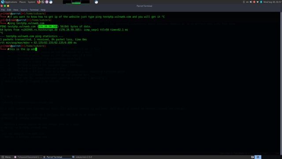Click the white round icon right of monitor graph

pyautogui.click(x=96, y=2)
